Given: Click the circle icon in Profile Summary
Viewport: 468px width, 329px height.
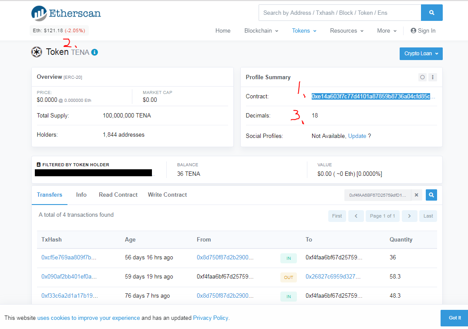Looking at the screenshot, I should pyautogui.click(x=422, y=77).
